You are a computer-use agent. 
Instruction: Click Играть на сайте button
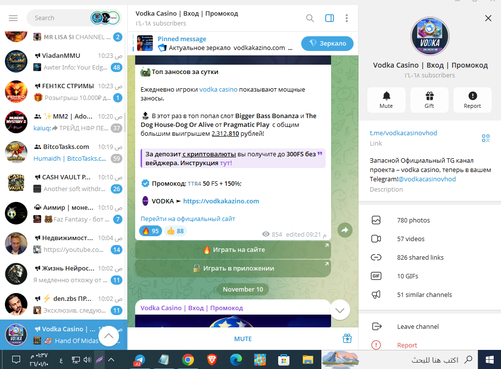[x=233, y=250]
